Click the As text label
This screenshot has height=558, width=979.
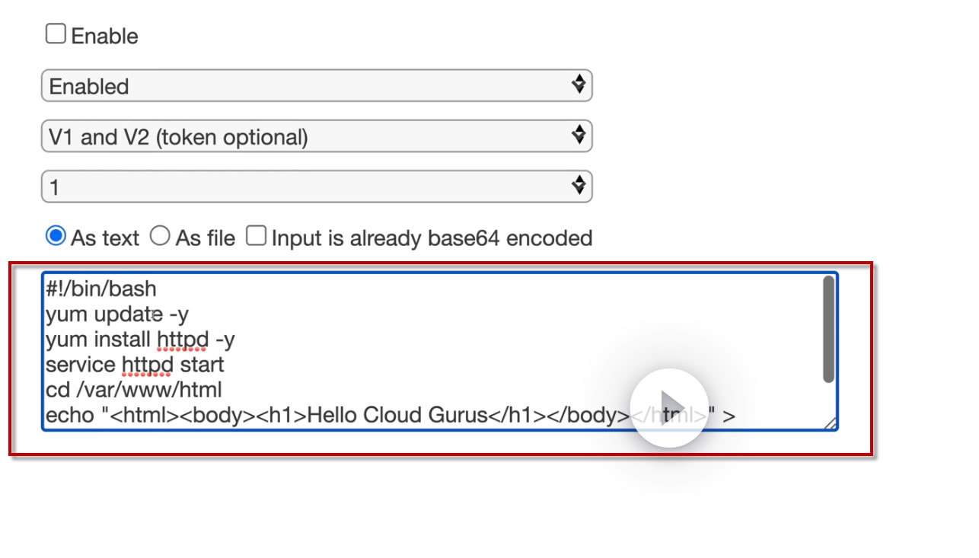tap(105, 238)
